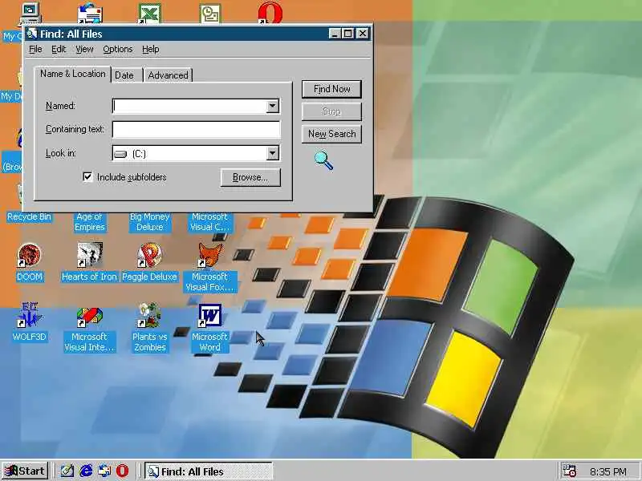
Task: Launch Hearts of Iron desktop icon
Action: pyautogui.click(x=89, y=255)
